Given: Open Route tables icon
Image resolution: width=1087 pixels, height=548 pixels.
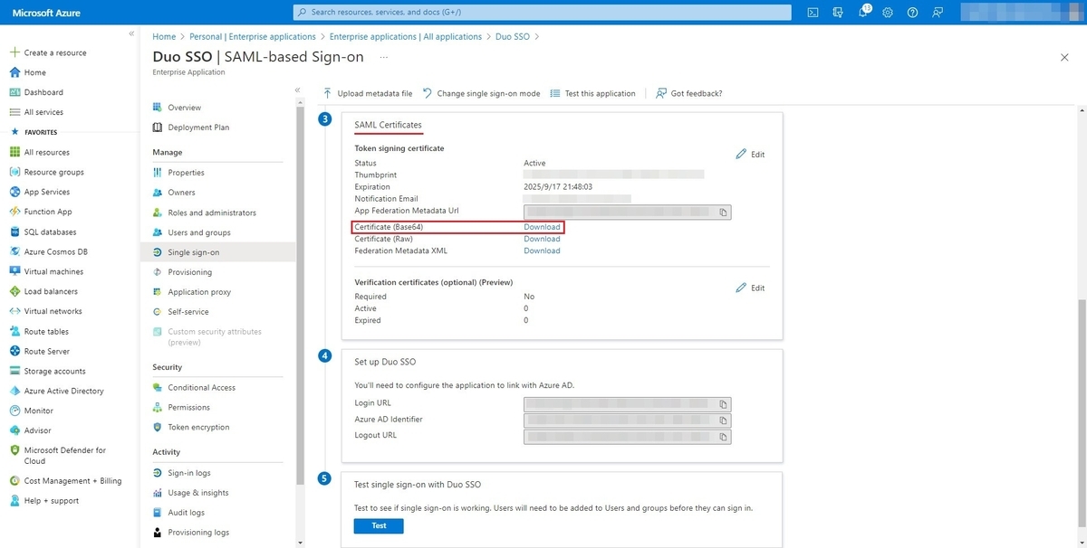Looking at the screenshot, I should pyautogui.click(x=14, y=331).
